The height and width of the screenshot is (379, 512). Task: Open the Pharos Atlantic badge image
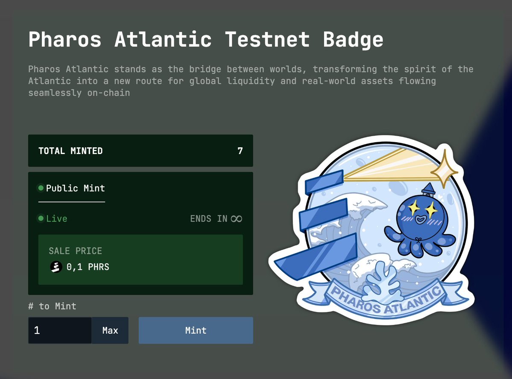[x=372, y=230]
